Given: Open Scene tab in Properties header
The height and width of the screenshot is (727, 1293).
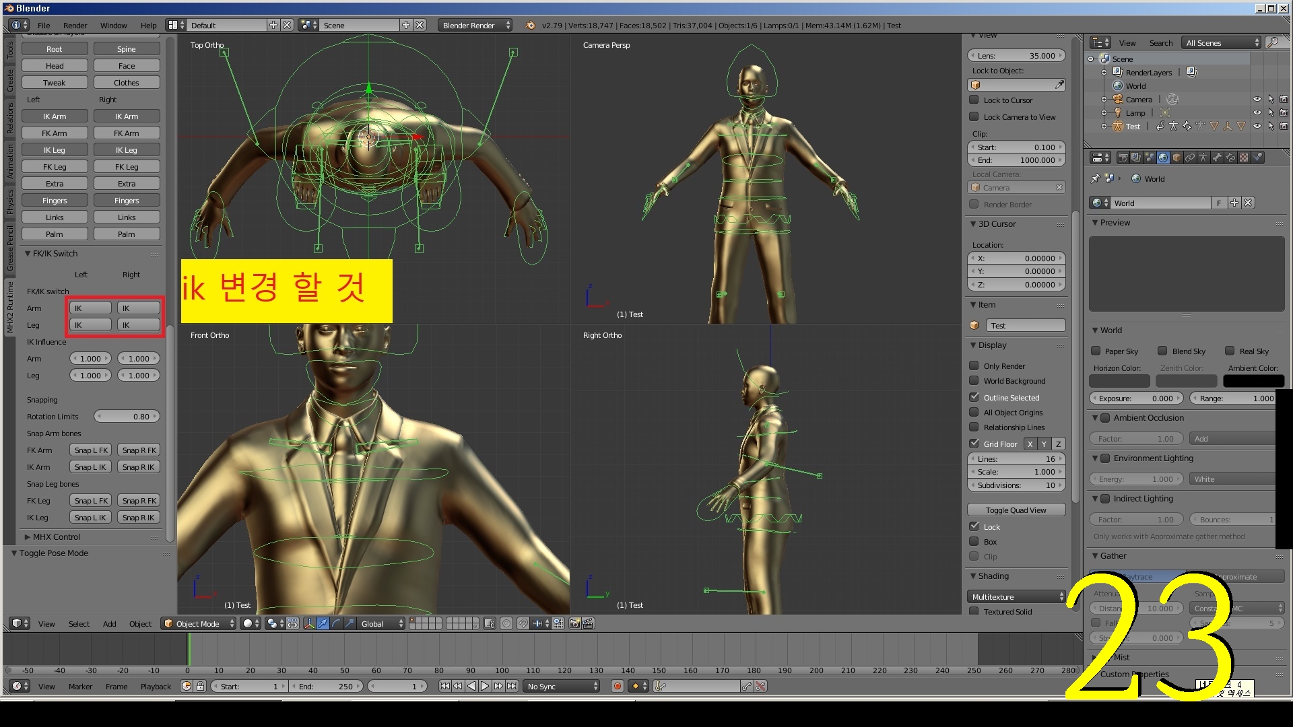Looking at the screenshot, I should [1150, 158].
